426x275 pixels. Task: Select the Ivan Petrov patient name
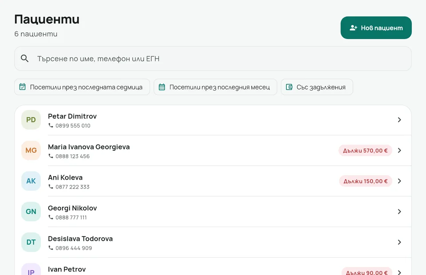[x=67, y=269]
